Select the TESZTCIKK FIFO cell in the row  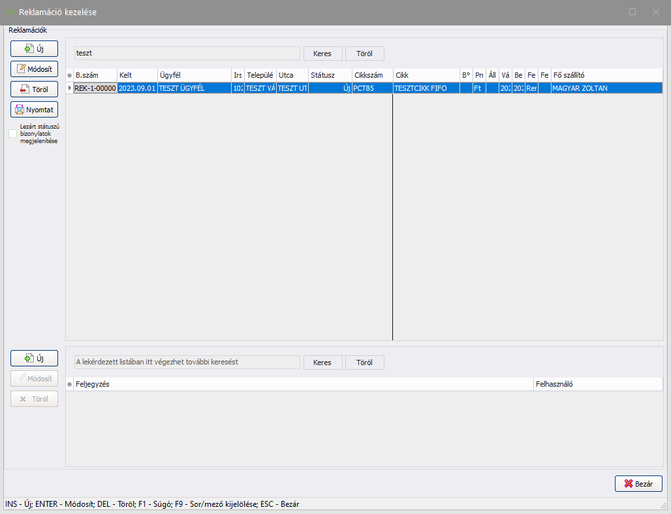[x=426, y=88]
